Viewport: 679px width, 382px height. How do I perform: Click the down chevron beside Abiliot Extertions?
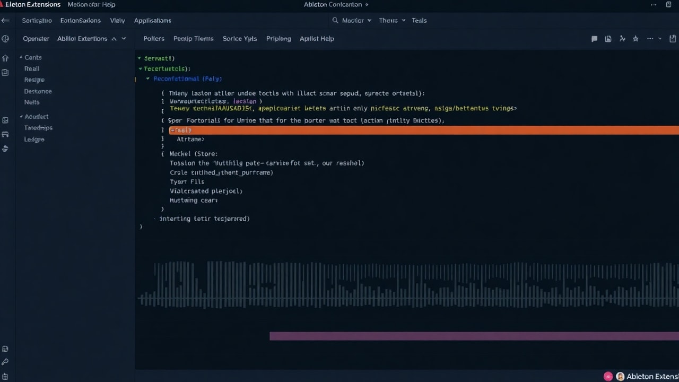click(x=124, y=39)
